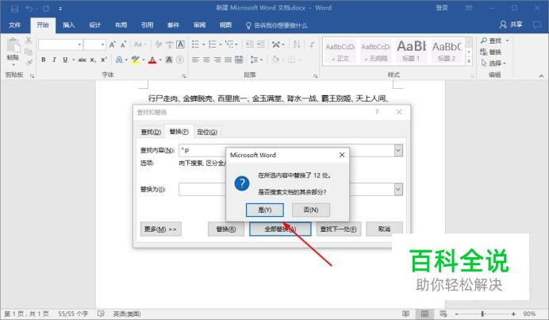Apply red font color
Image resolution: width=549 pixels, height=320 pixels.
point(152,60)
